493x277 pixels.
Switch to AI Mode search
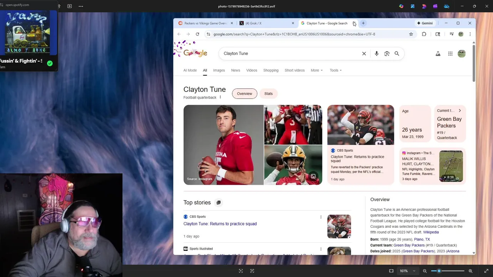pos(190,70)
